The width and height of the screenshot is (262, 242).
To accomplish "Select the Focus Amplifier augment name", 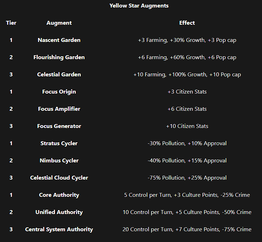I will pos(59,109).
